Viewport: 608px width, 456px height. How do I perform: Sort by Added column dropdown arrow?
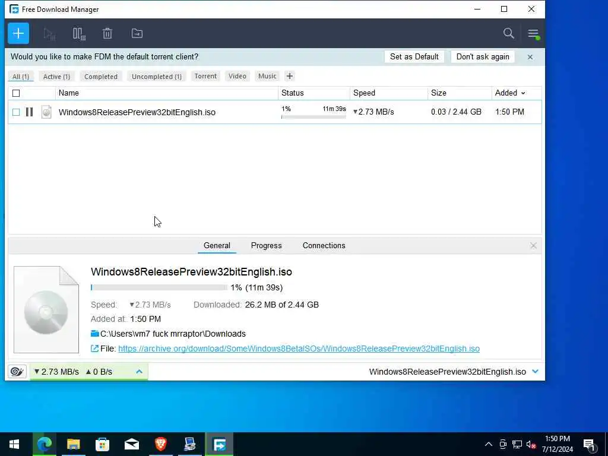pos(523,93)
